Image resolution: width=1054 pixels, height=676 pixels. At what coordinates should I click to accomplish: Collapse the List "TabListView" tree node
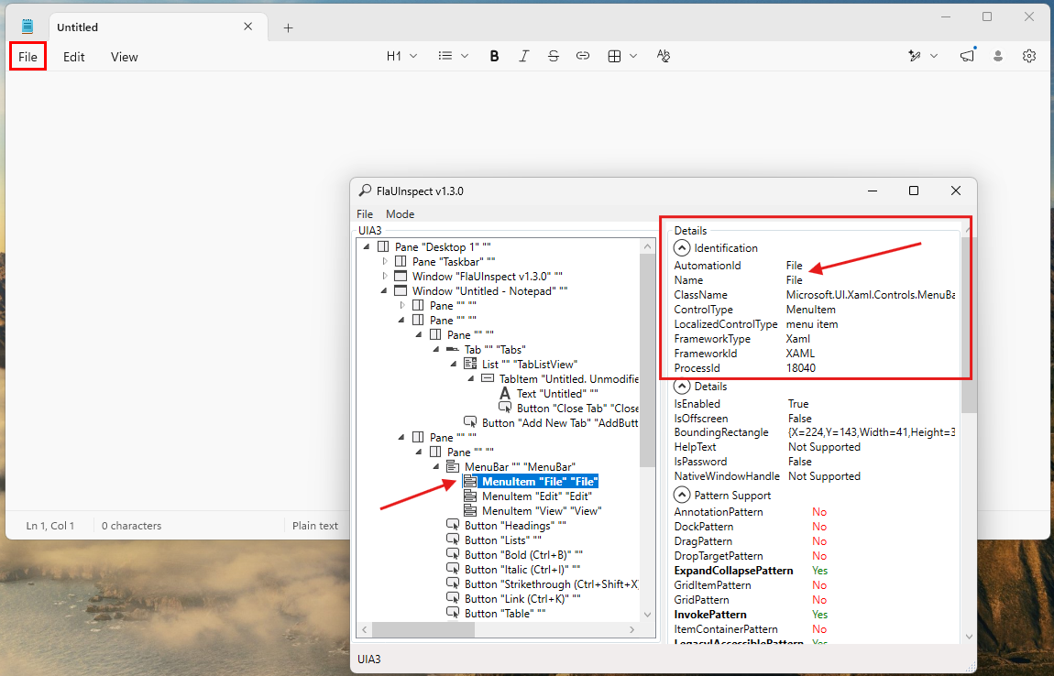pyautogui.click(x=454, y=365)
